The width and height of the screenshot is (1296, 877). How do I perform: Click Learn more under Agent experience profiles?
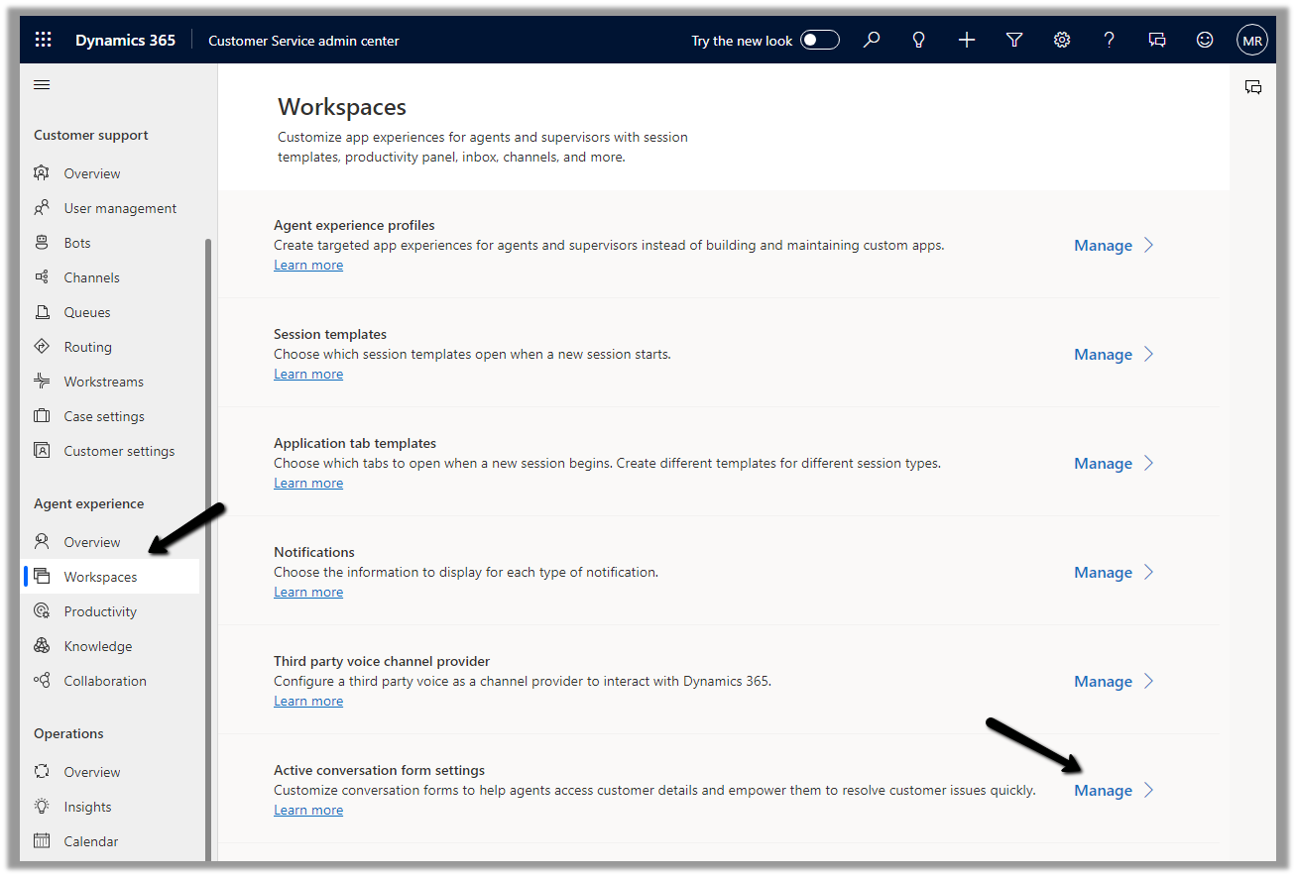[x=308, y=266]
